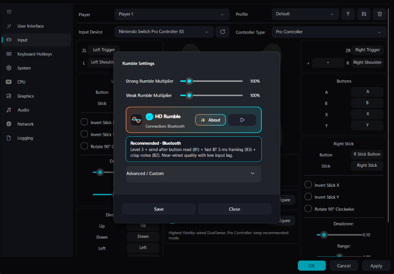
Task: Click the User Interface sidebar icon
Action: tap(9, 26)
